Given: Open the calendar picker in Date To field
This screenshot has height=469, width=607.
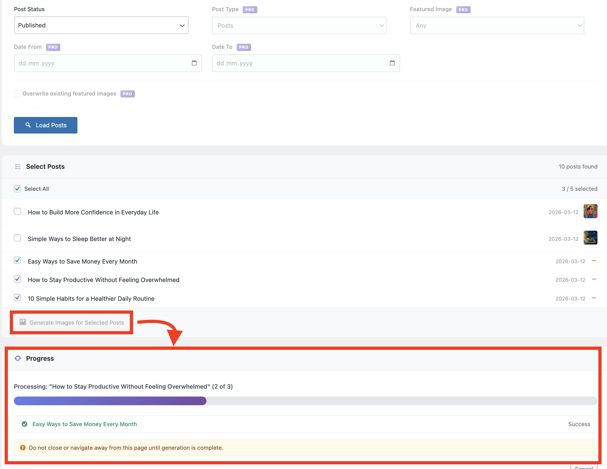Looking at the screenshot, I should (x=392, y=63).
